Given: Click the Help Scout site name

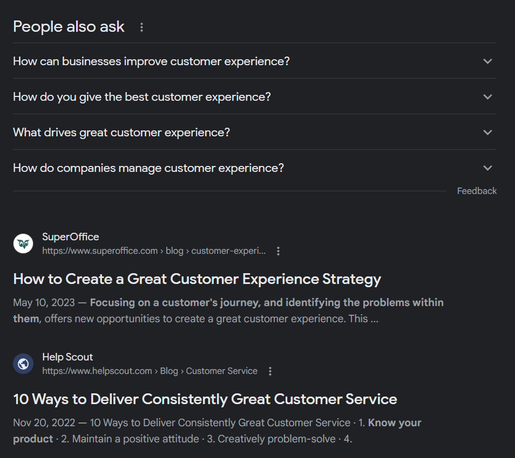Looking at the screenshot, I should (67, 357).
